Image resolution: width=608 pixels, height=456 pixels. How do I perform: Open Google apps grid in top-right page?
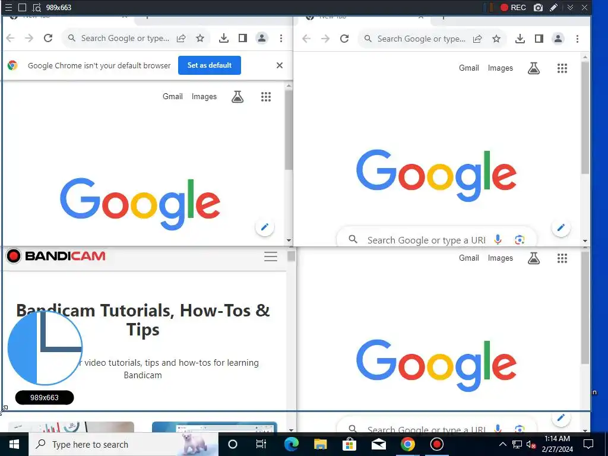coord(562,68)
